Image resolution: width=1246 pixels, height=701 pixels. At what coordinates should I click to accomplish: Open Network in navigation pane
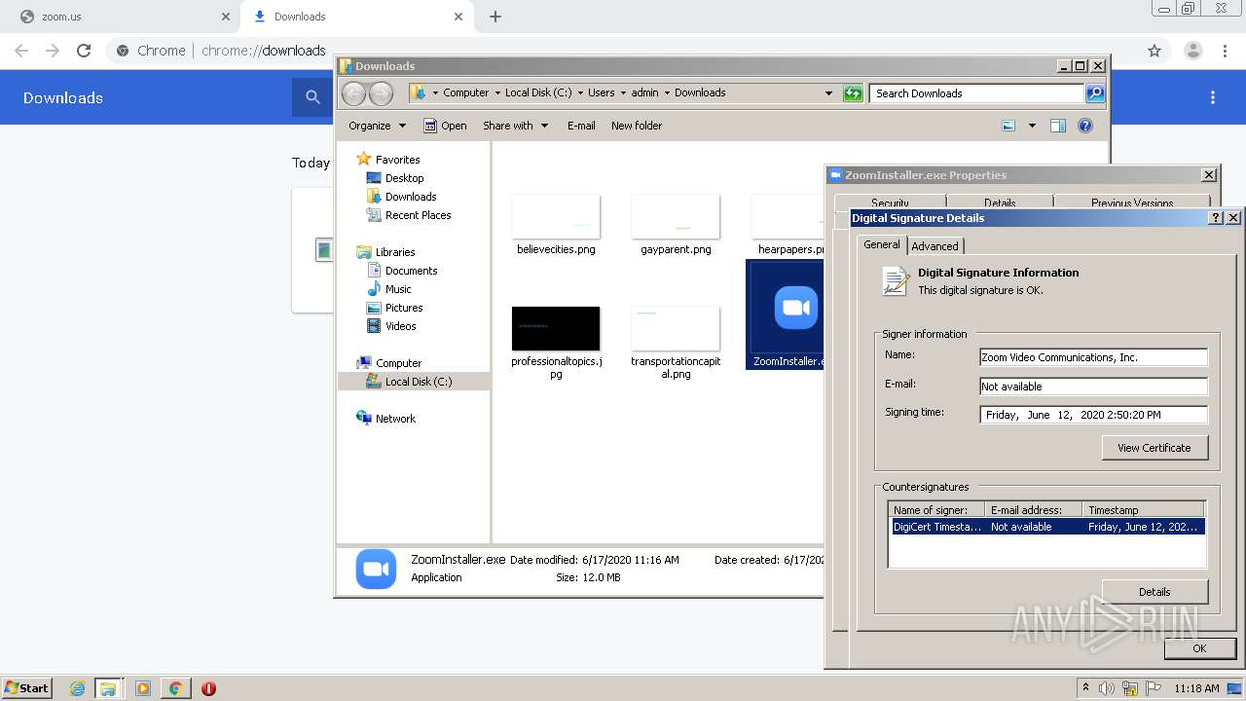(395, 419)
